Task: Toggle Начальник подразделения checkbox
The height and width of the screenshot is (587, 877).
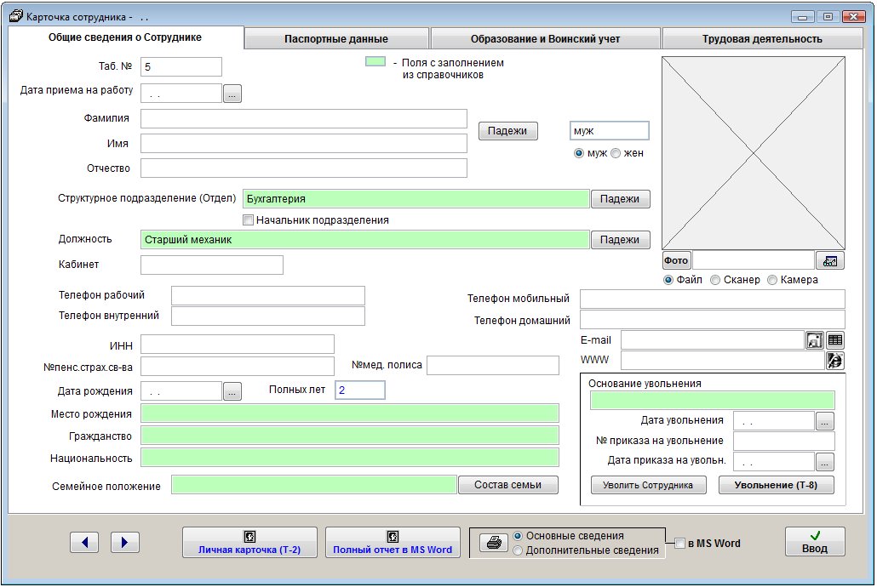Action: (x=249, y=220)
